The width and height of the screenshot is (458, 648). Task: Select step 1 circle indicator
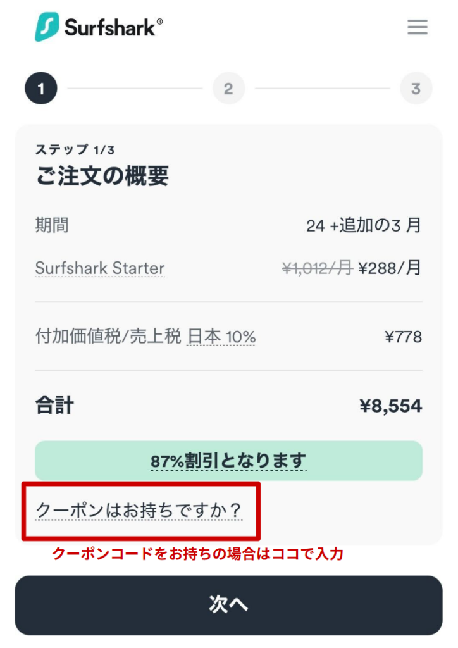pyautogui.click(x=41, y=89)
